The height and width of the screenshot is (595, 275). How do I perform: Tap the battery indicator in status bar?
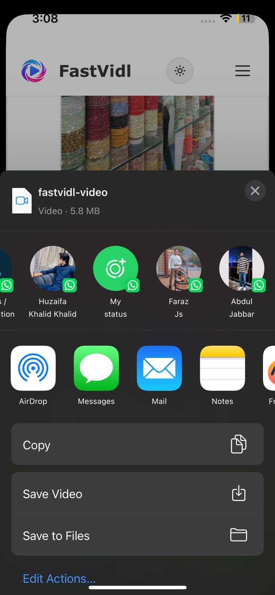click(246, 18)
